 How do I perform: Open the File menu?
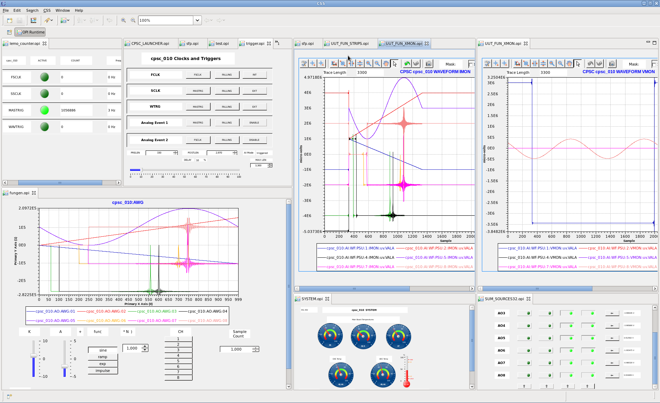(x=6, y=10)
